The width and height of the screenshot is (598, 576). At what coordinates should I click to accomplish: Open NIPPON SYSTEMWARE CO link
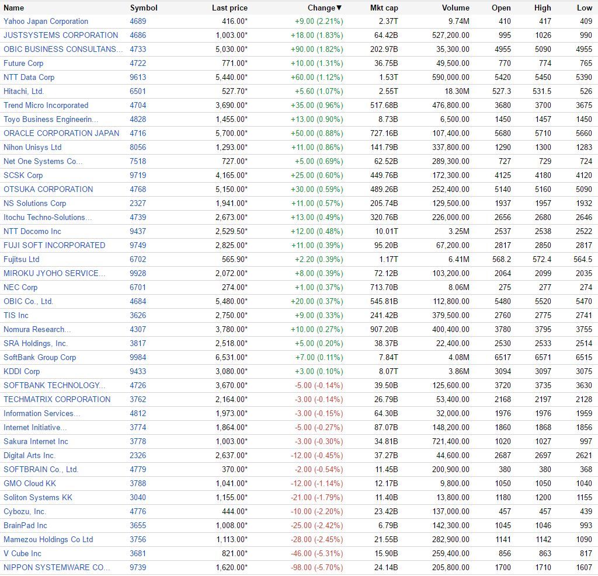(57, 568)
